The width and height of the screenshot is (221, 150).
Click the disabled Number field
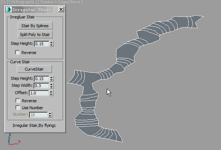38,115
